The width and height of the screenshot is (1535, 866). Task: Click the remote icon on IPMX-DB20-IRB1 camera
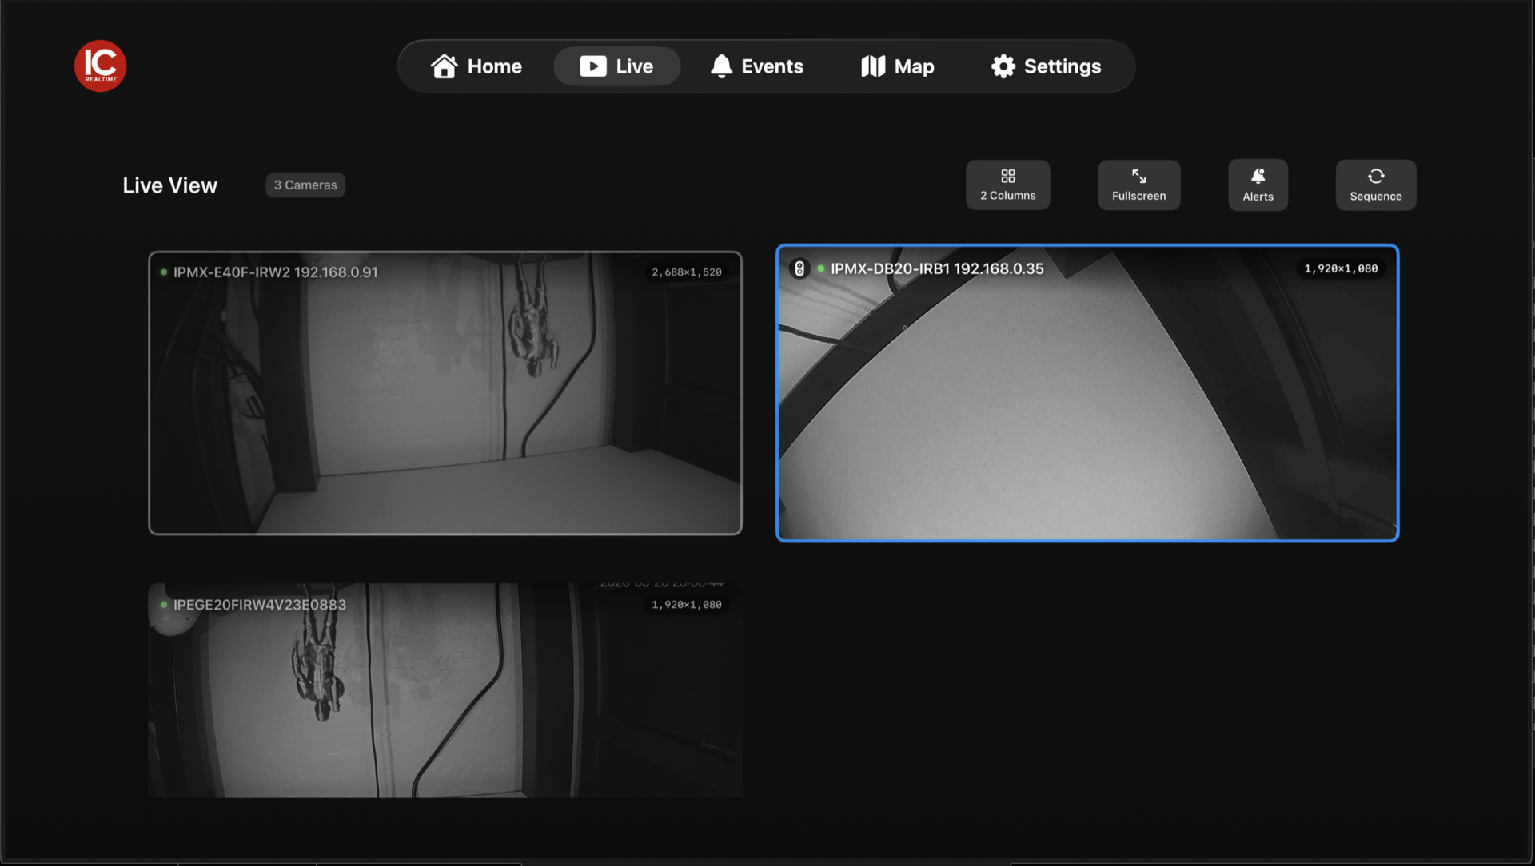pyautogui.click(x=799, y=269)
